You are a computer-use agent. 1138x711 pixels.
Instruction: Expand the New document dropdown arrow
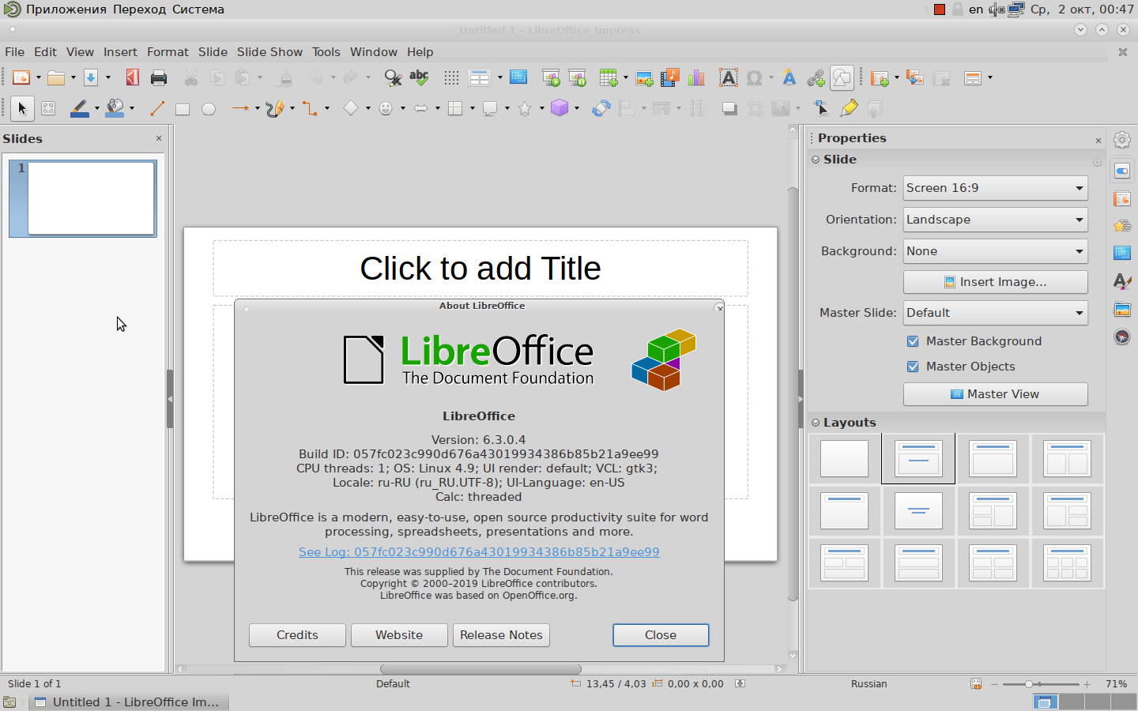click(x=39, y=77)
